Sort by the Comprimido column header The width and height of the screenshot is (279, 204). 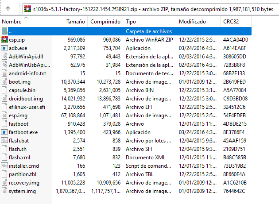coord(105,22)
